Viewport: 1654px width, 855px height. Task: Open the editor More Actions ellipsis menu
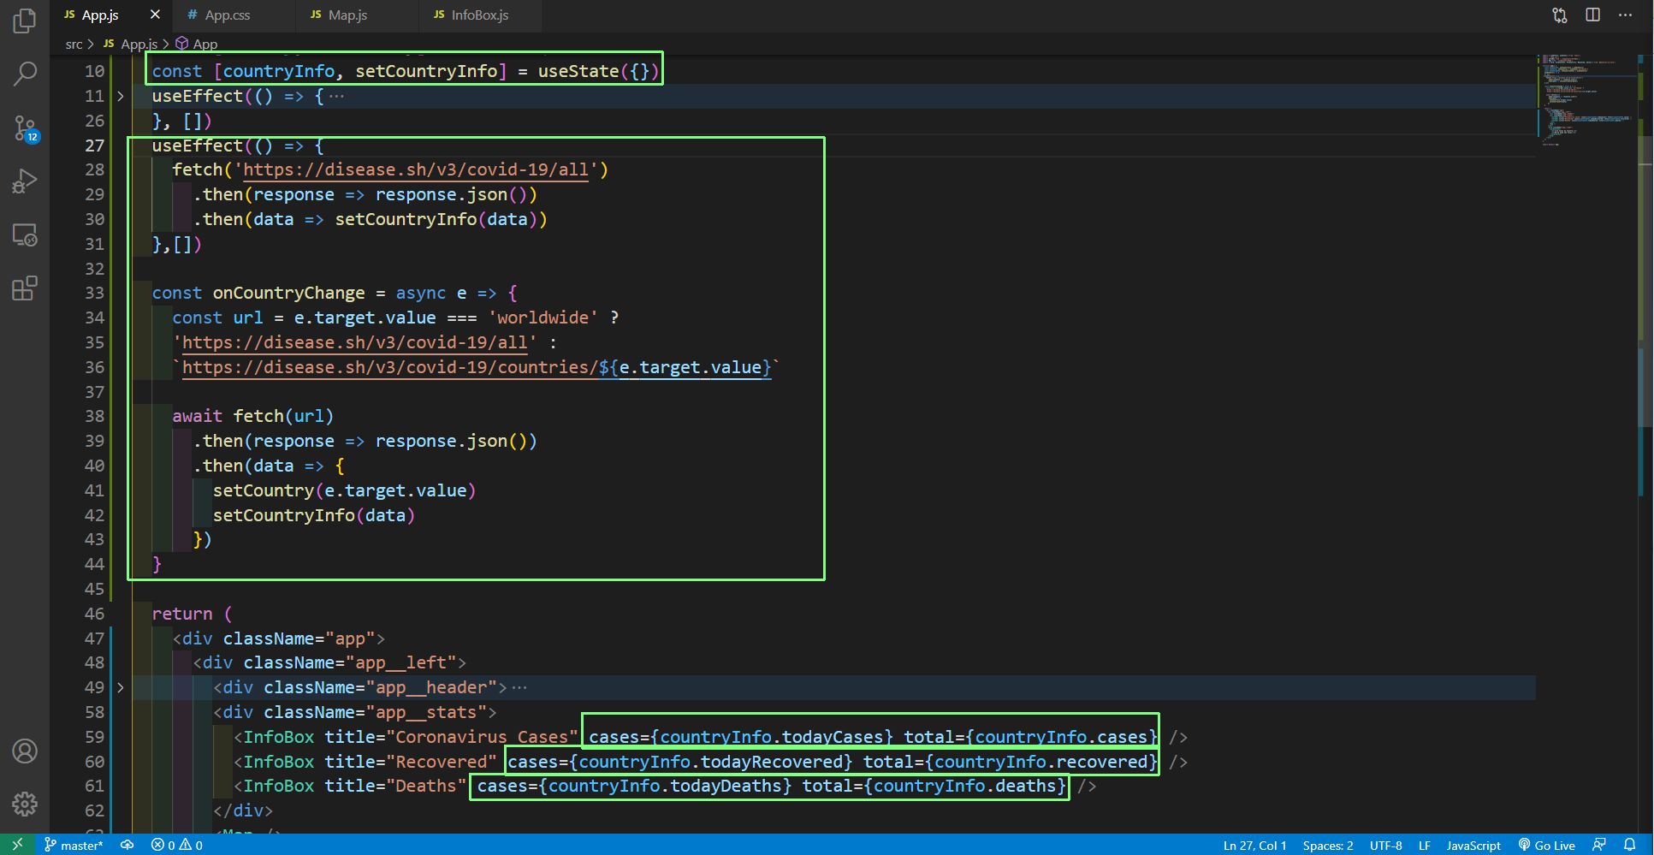point(1625,15)
